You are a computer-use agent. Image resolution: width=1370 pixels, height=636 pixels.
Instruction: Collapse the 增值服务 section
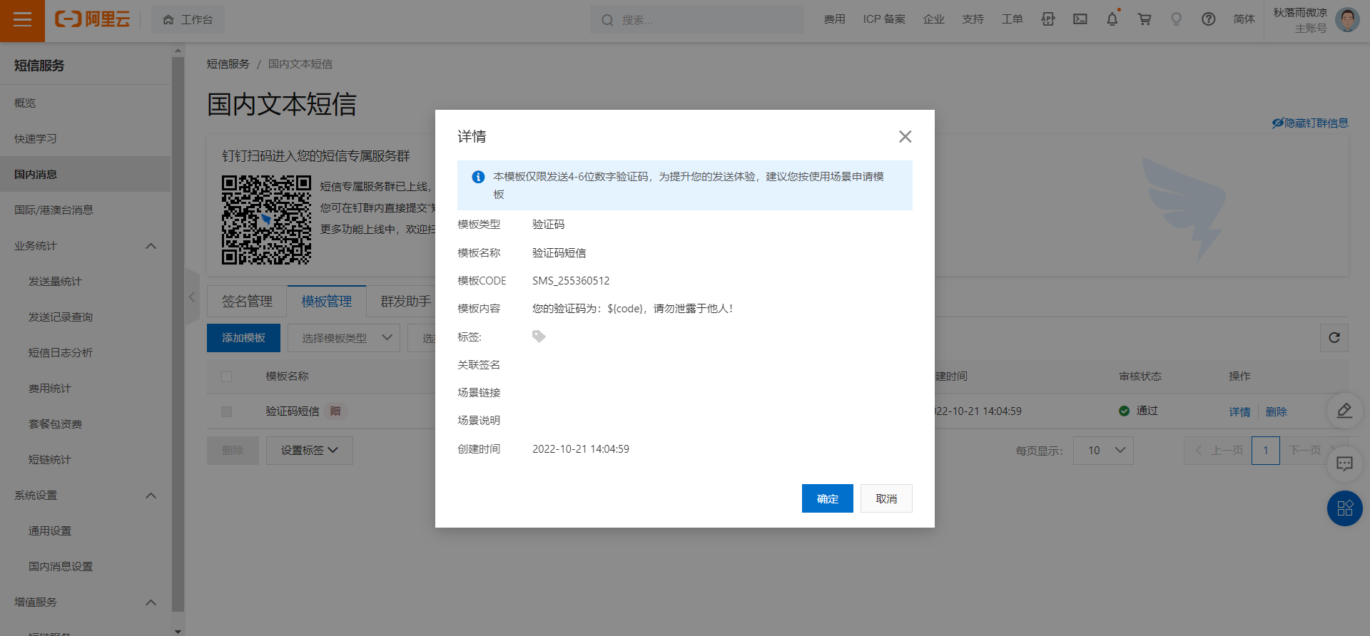tap(151, 602)
